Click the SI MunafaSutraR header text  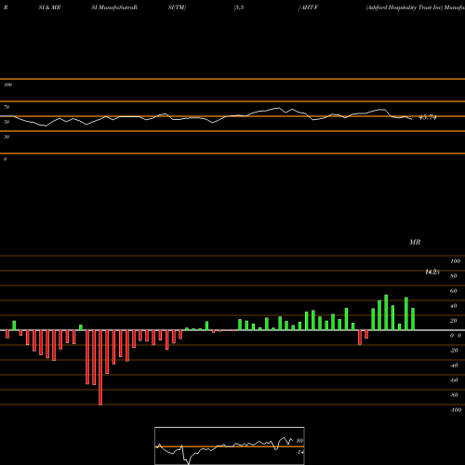pyautogui.click(x=114, y=7)
